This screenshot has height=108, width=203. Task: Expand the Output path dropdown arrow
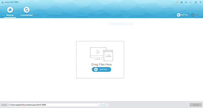click(x=99, y=105)
